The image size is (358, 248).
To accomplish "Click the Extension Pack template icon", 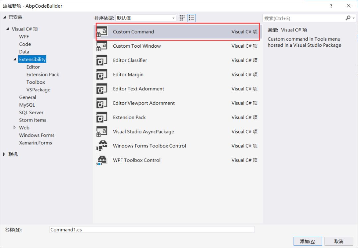I will tap(102, 117).
